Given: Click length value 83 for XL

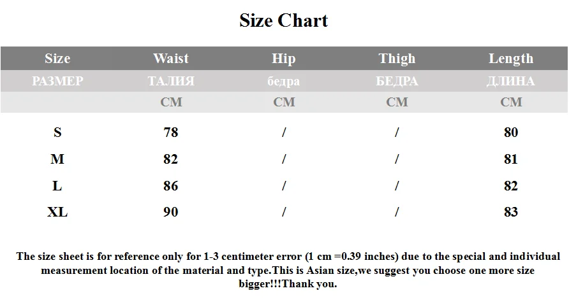Looking at the screenshot, I should (x=511, y=212).
